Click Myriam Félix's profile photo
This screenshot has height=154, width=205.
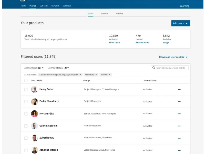click(35, 114)
